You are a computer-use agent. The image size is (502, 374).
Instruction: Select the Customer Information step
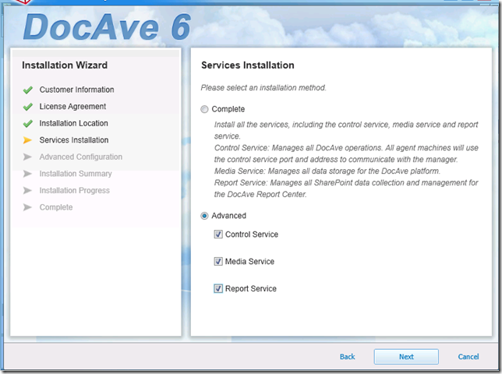click(76, 90)
